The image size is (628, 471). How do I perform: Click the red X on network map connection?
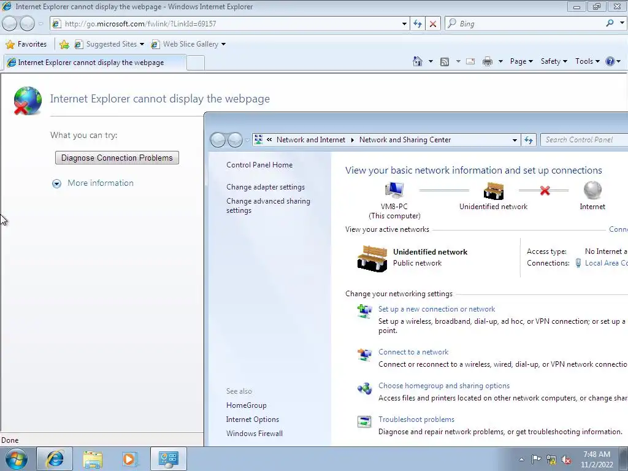click(545, 191)
